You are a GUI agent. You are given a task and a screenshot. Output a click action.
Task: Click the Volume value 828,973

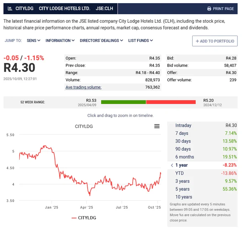pos(153,80)
